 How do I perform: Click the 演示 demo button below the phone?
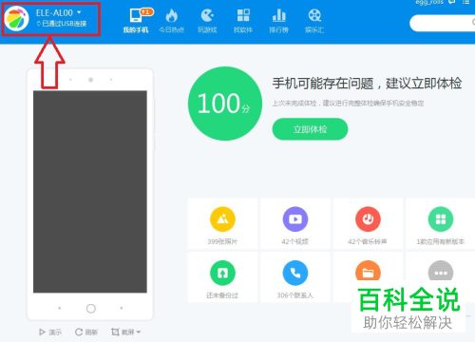click(50, 332)
